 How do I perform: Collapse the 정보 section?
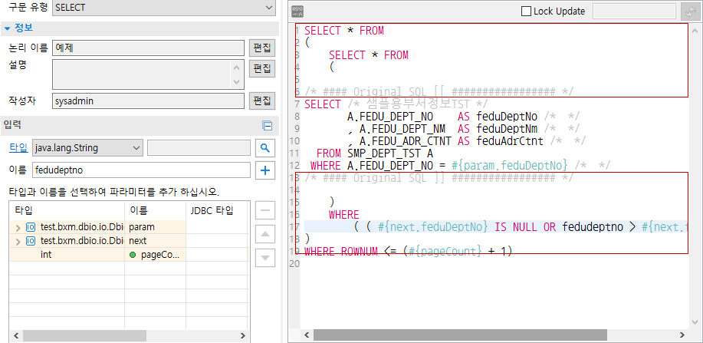click(x=7, y=28)
